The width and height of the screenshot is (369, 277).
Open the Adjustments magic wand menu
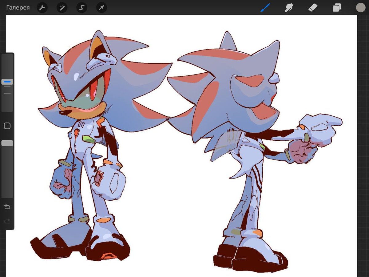coord(62,8)
